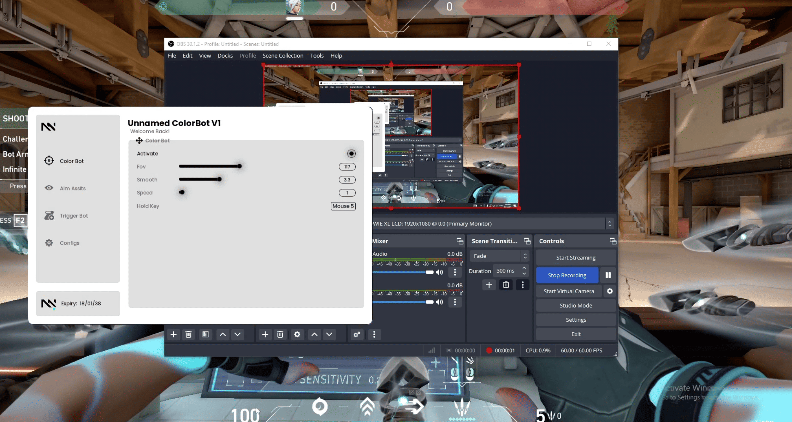Image resolution: width=792 pixels, height=422 pixels.
Task: Click the Speed slider handle
Action: pos(182,192)
